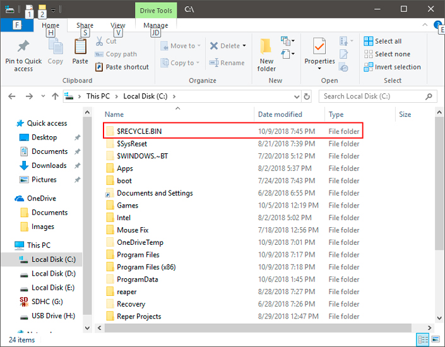
Task: Open address bar history dropdown
Action: pyautogui.click(x=297, y=97)
